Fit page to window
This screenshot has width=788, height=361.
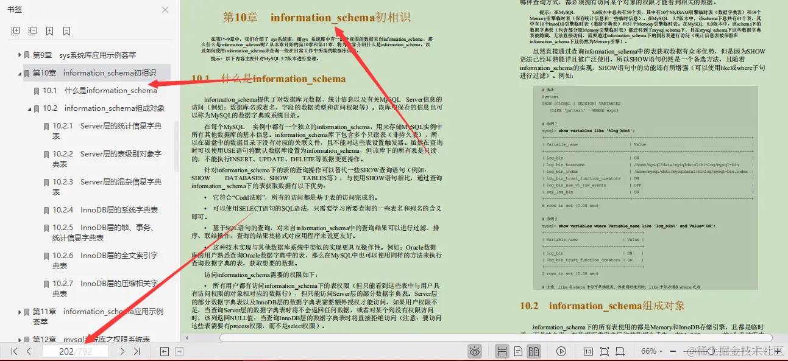coord(605,351)
